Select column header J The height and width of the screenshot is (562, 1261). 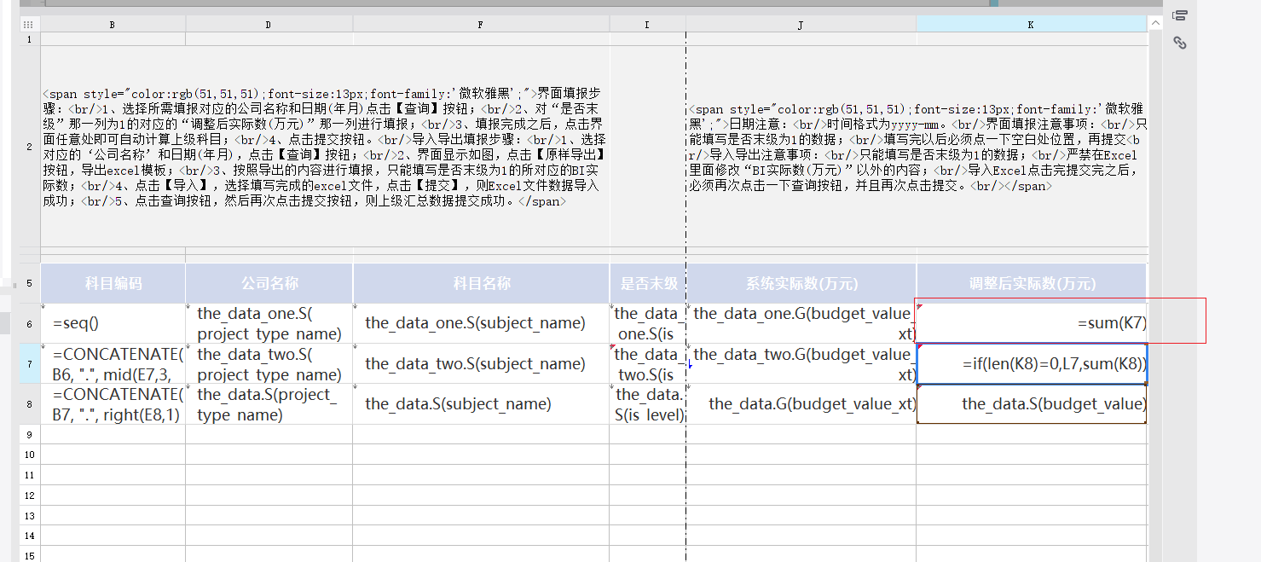click(801, 25)
